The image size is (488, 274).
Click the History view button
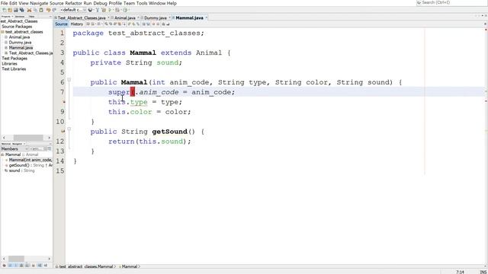coord(76,24)
